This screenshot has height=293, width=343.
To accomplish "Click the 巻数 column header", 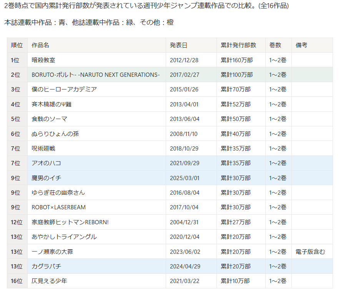I will click(x=275, y=45).
